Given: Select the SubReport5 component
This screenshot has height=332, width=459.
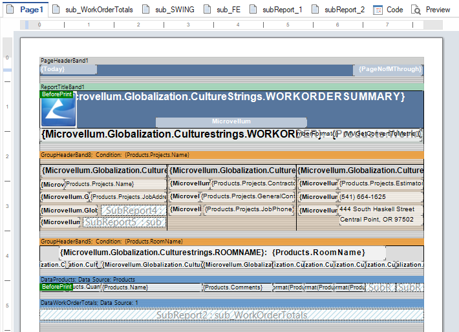Looking at the screenshot, I should (124, 222).
